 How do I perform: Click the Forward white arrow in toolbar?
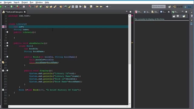click(x=107, y=7)
